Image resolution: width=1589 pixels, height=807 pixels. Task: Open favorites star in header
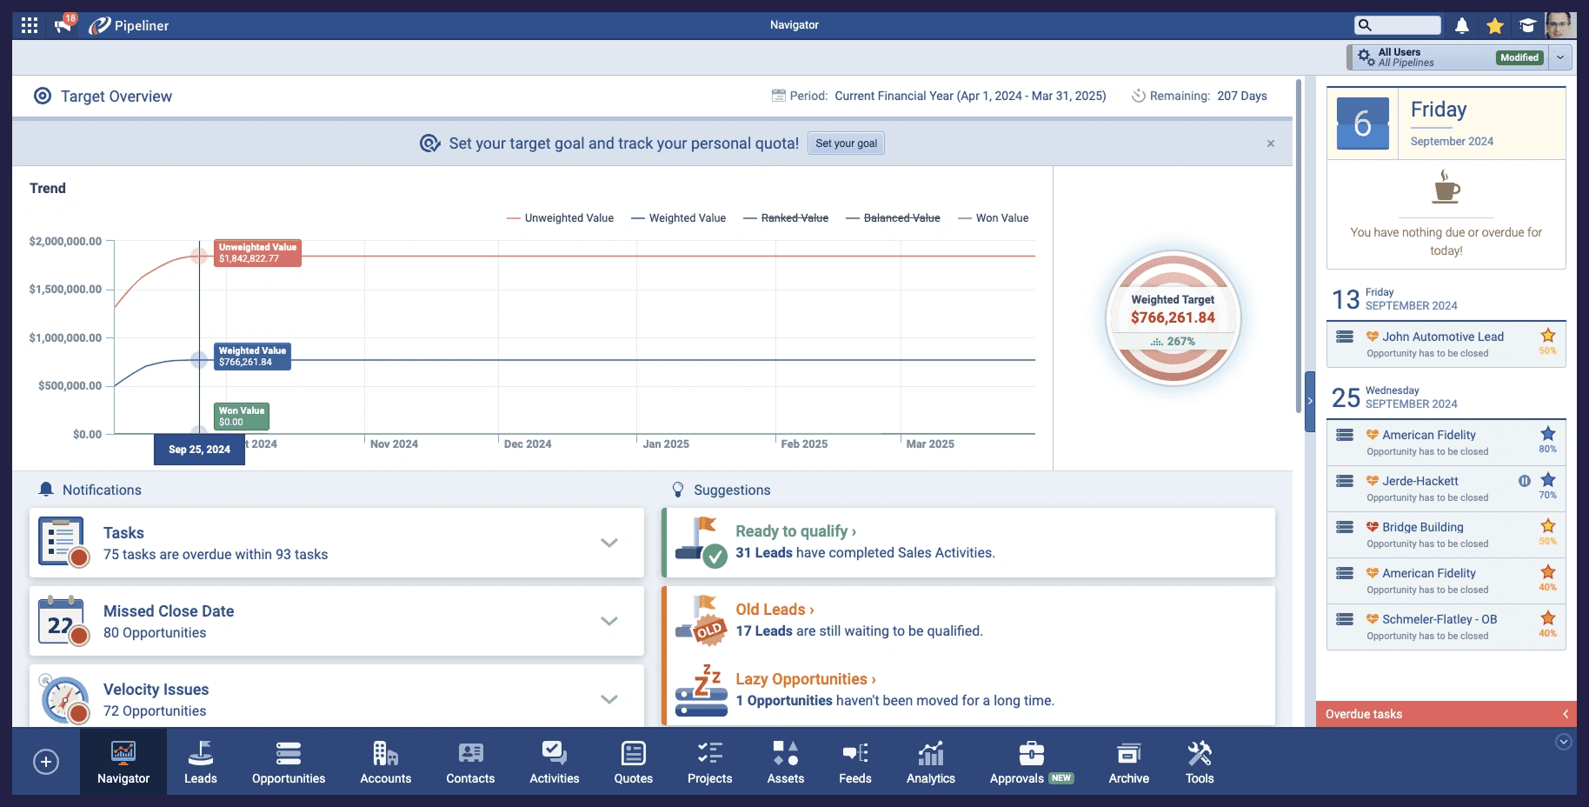click(x=1495, y=25)
